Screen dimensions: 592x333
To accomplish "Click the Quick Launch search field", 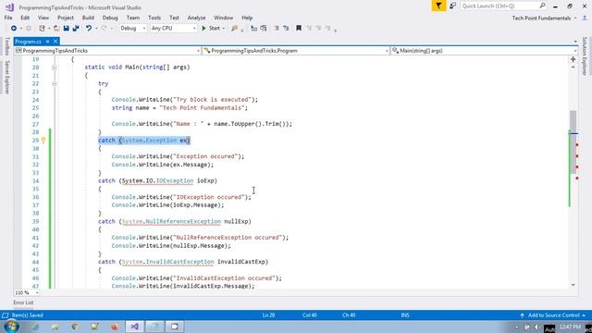I will tap(503, 6).
